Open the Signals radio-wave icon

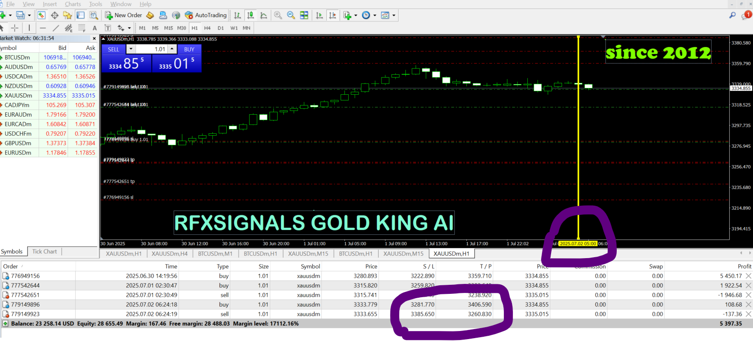tap(176, 15)
